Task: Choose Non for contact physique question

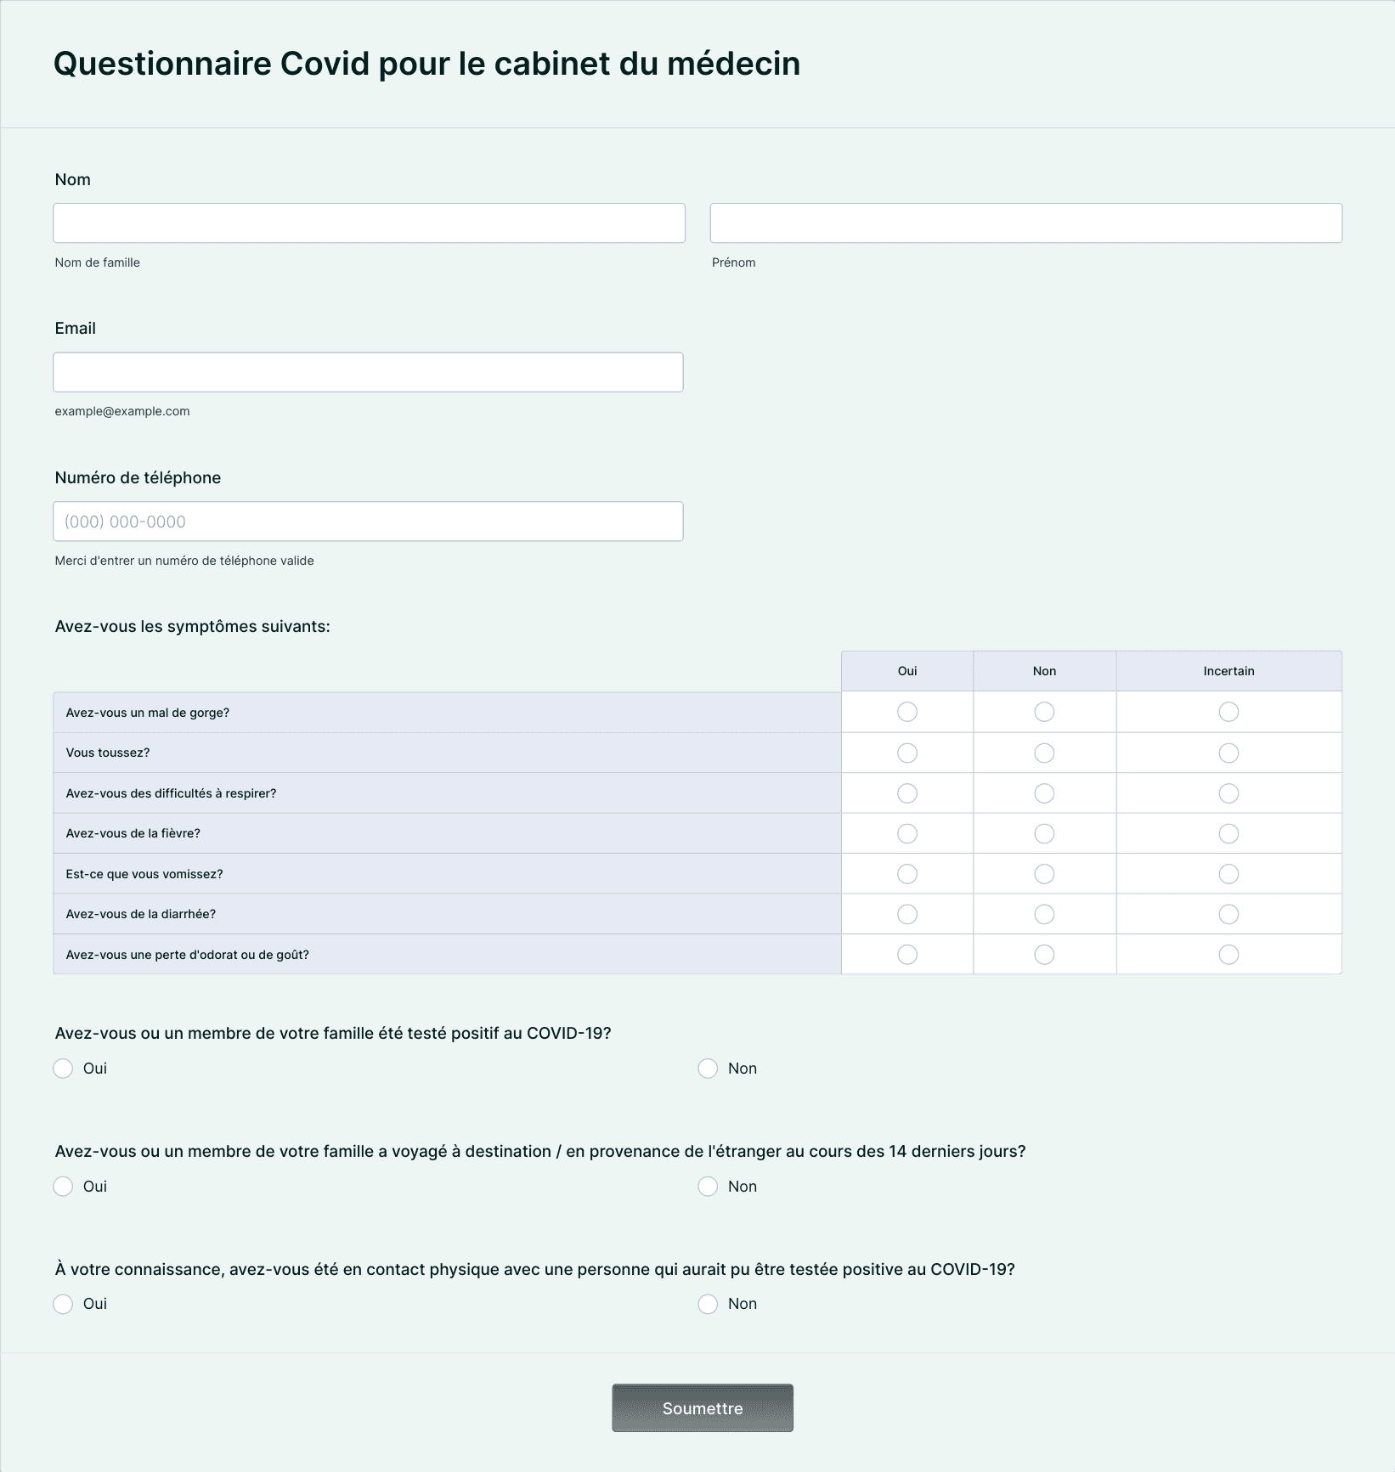Action: click(708, 1304)
